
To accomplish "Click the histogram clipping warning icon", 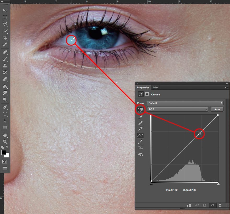I will (140, 154).
